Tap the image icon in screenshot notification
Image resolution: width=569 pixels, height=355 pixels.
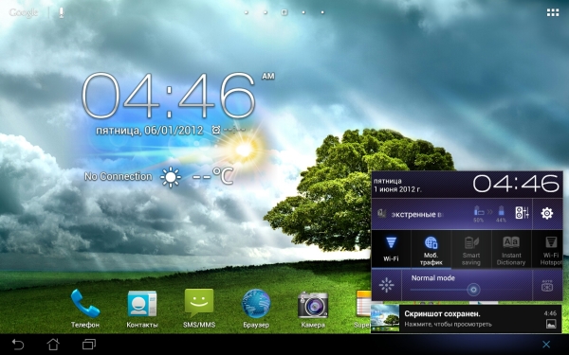551,324
